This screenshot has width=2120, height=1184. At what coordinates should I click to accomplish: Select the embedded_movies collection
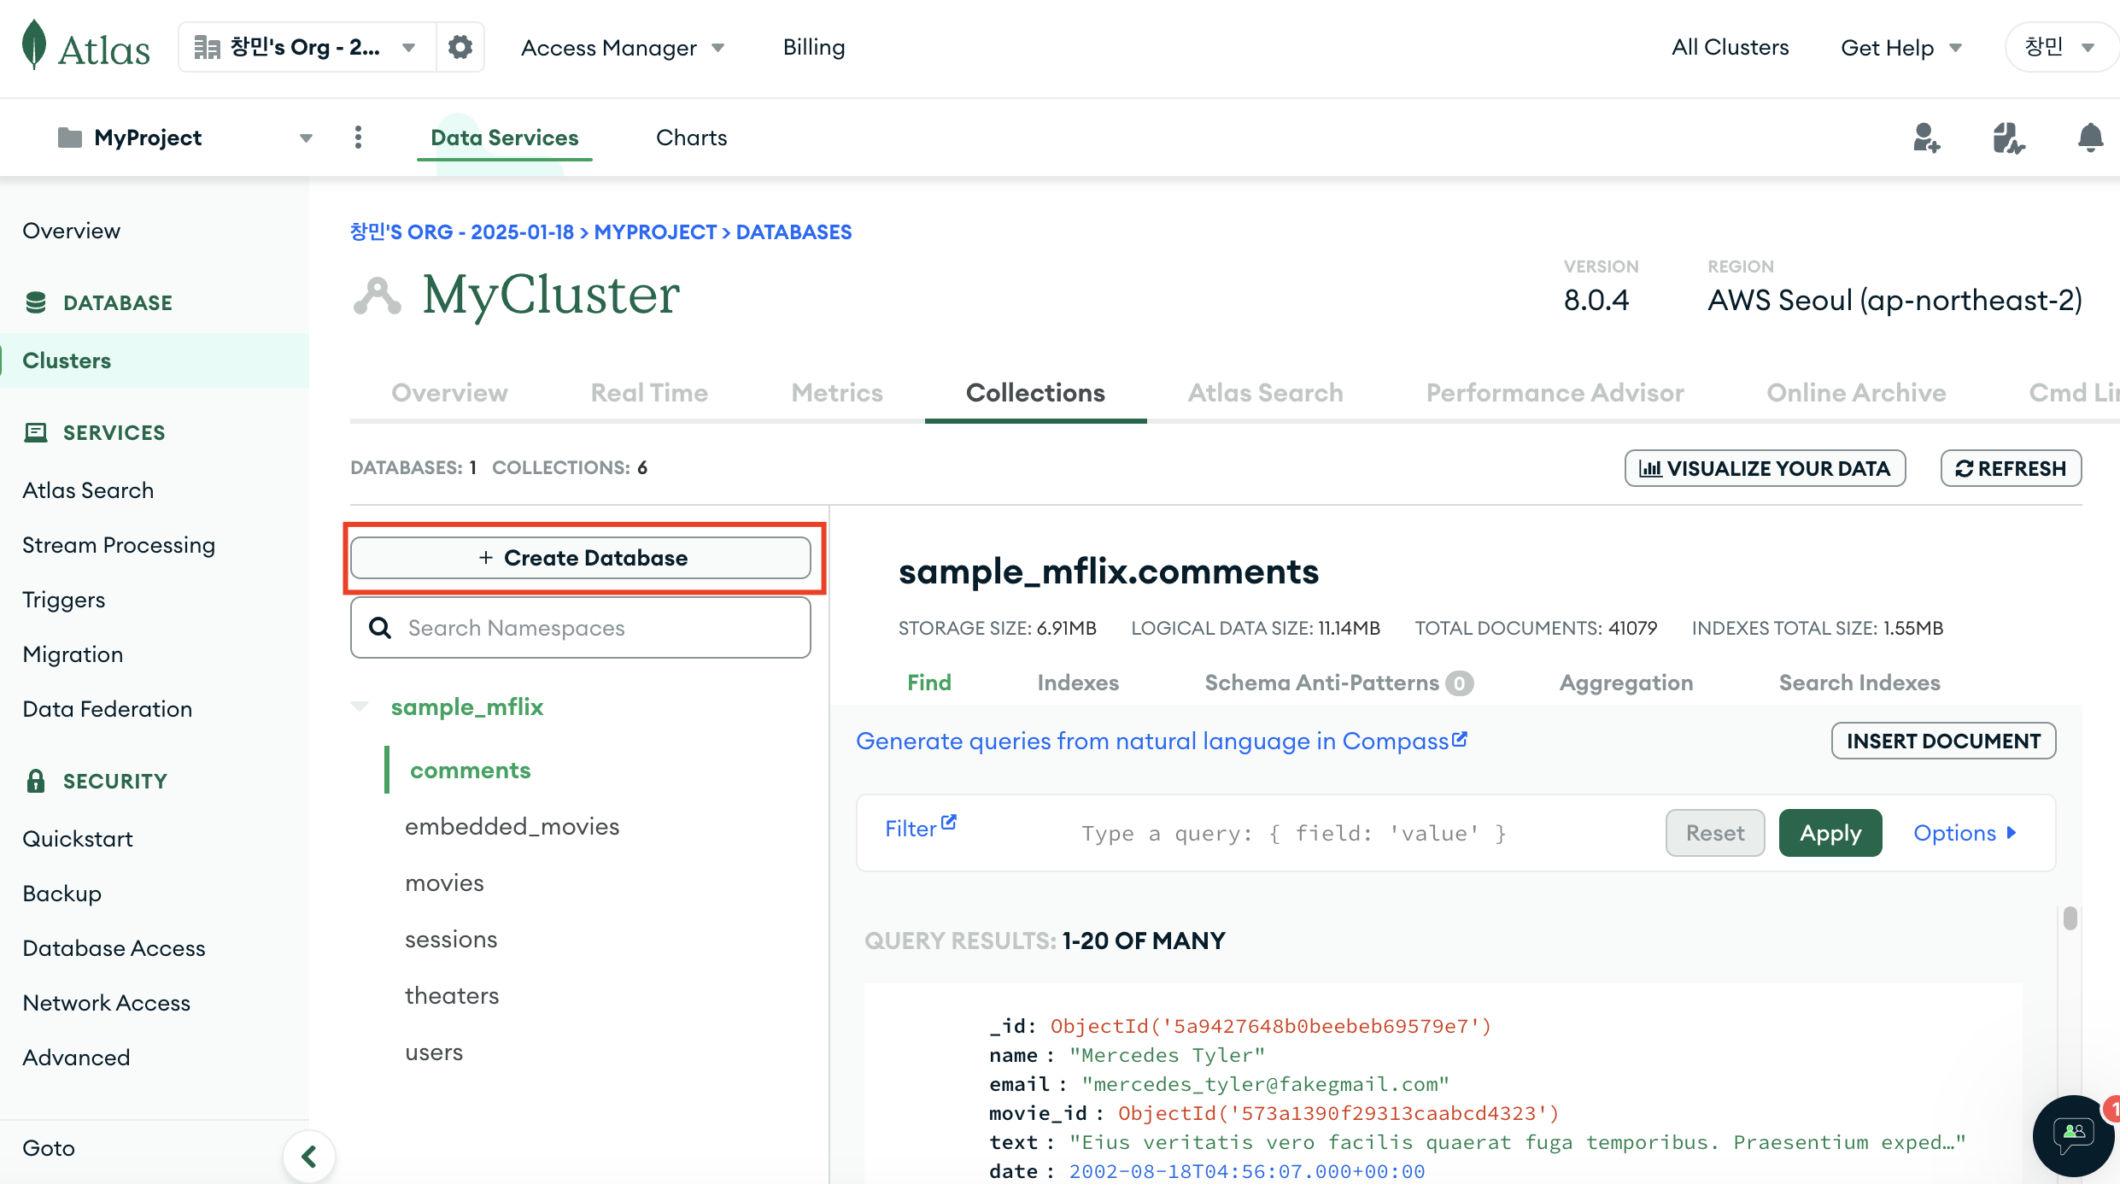(512, 826)
